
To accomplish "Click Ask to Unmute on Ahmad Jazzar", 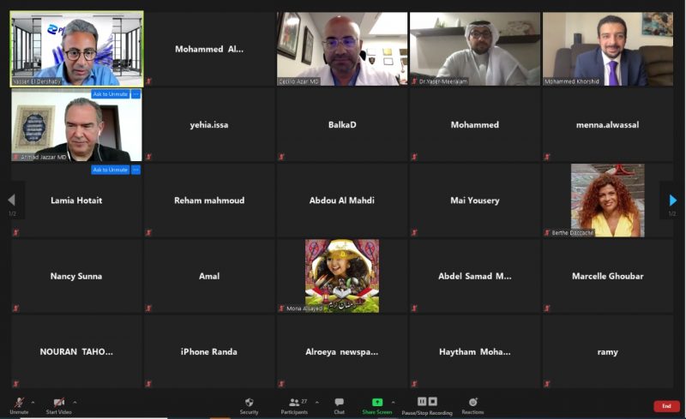I will [110, 94].
